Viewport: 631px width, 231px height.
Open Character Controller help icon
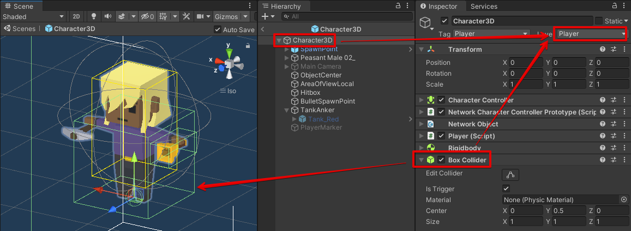[x=603, y=100]
